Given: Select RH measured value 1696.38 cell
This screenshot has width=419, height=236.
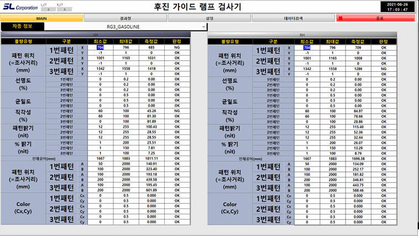Looking at the screenshot, I should [x=358, y=158].
